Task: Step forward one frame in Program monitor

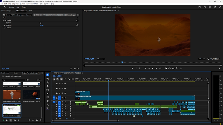Action: 156,69
